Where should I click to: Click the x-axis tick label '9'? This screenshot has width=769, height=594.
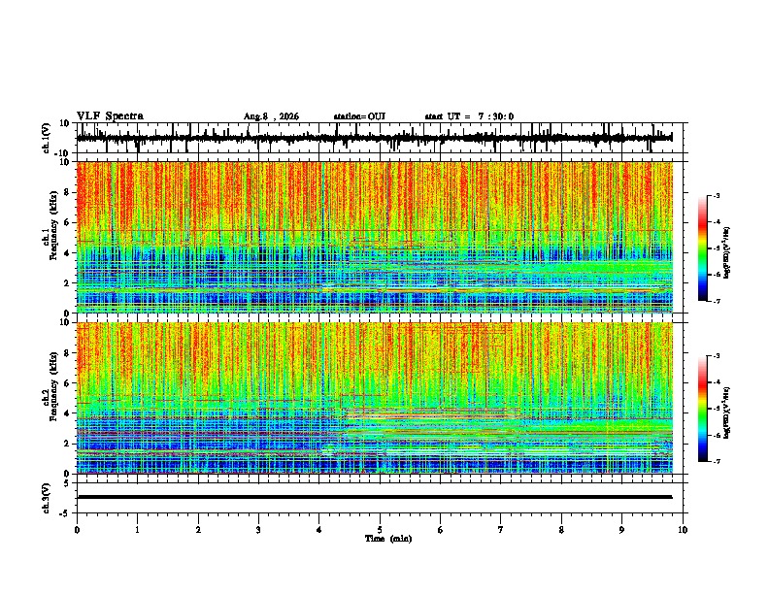click(621, 530)
